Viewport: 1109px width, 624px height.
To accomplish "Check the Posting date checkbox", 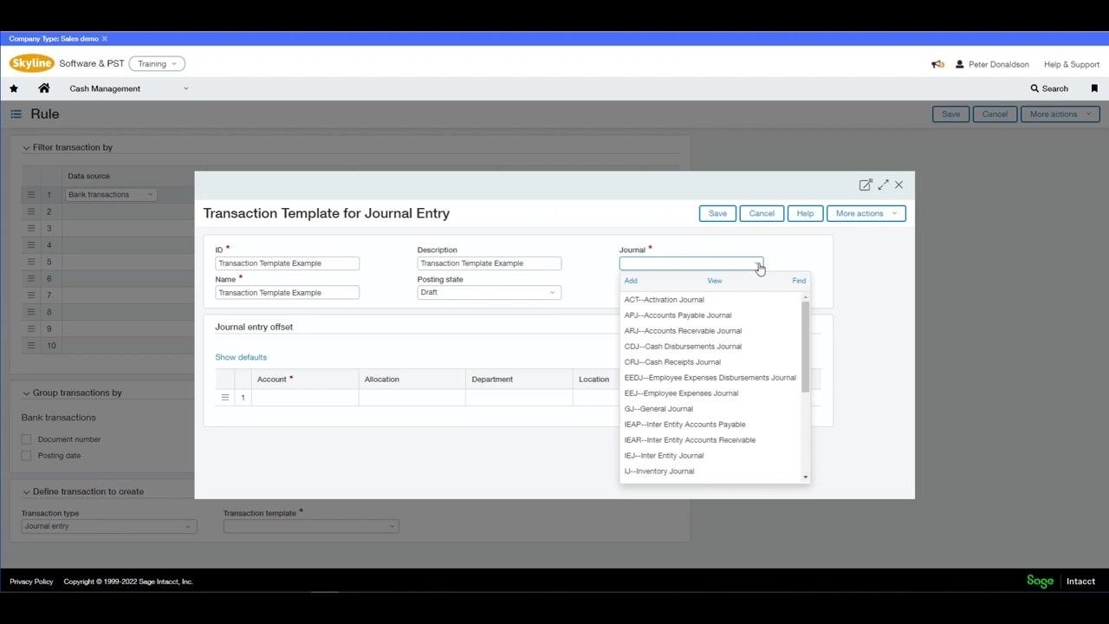I will click(26, 456).
